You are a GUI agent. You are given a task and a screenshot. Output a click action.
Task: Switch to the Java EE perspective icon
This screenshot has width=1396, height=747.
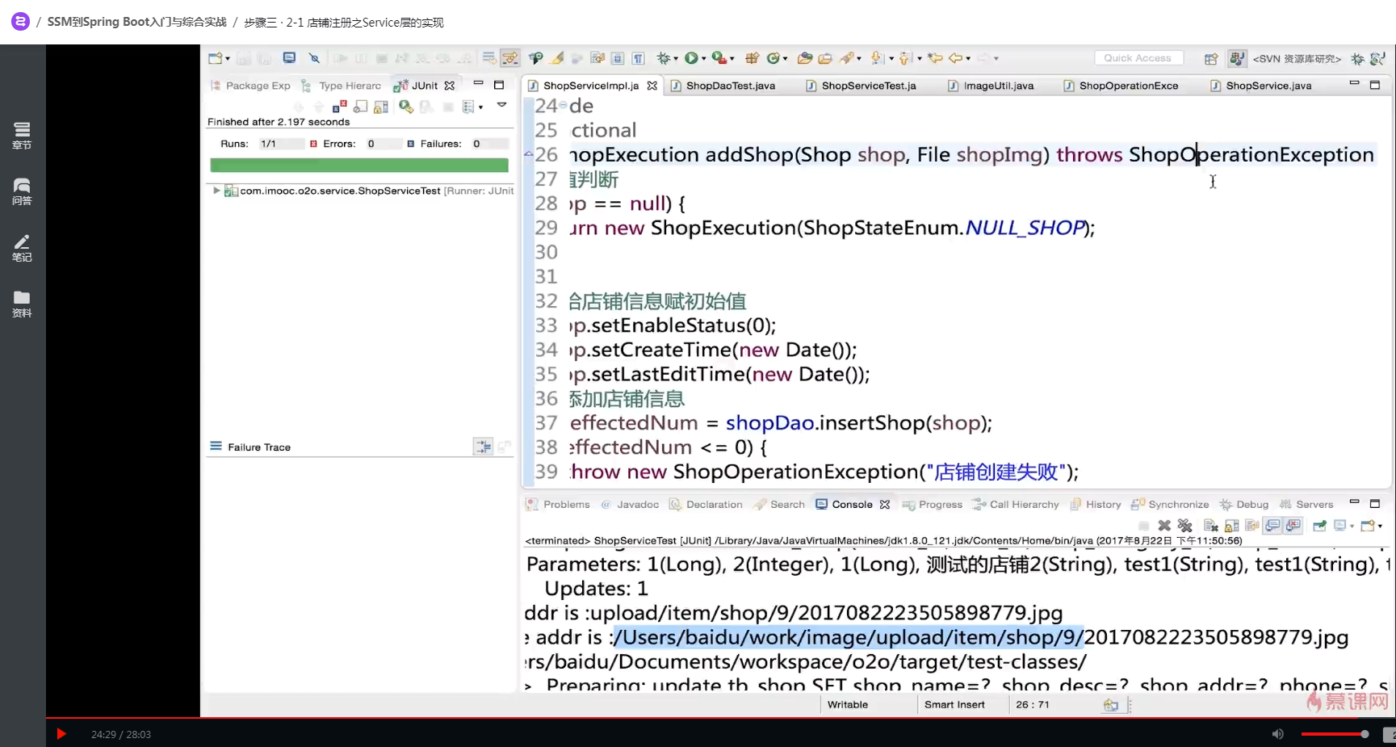1236,58
